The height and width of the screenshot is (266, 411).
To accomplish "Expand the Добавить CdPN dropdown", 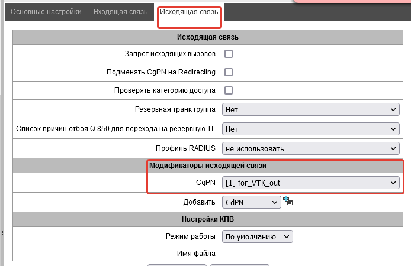I will pyautogui.click(x=251, y=202).
